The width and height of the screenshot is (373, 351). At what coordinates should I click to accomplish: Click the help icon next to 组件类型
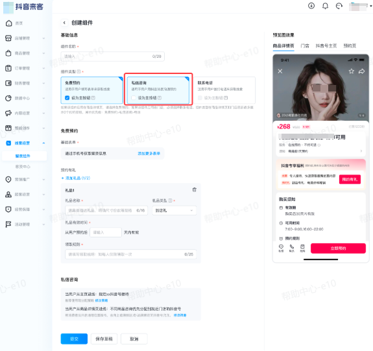click(78, 71)
